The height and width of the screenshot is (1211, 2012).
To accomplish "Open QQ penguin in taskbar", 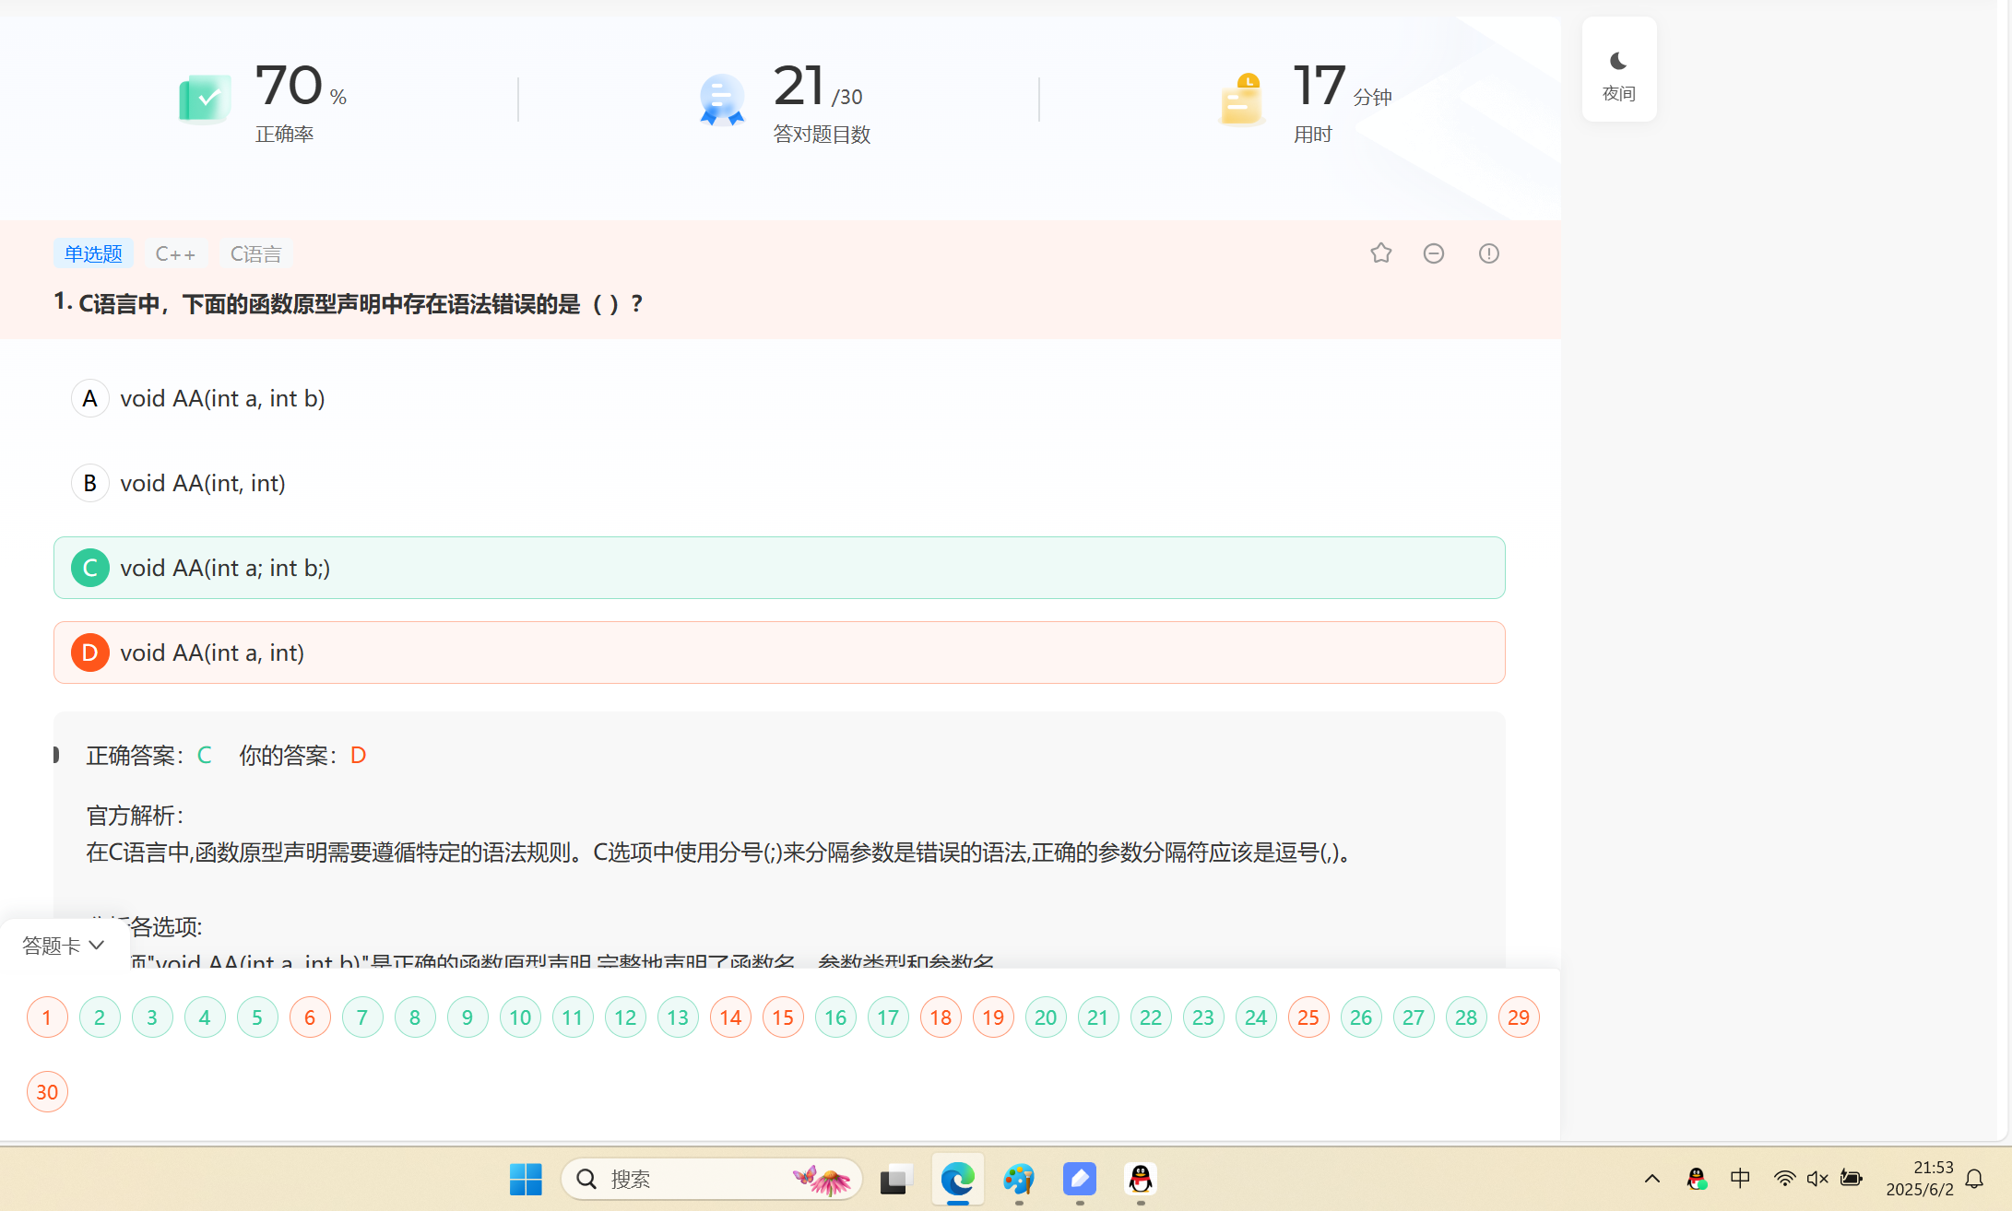I will (1140, 1179).
